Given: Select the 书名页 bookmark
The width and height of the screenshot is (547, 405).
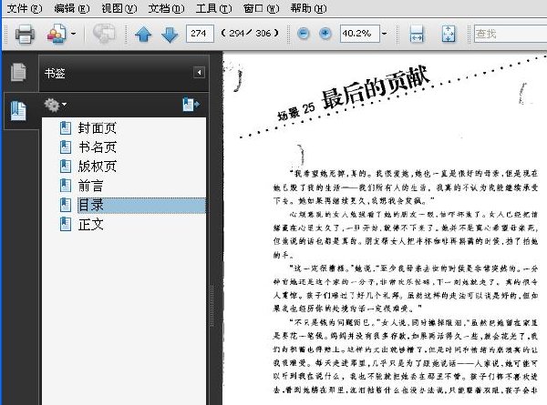Looking at the screenshot, I should point(97,147).
